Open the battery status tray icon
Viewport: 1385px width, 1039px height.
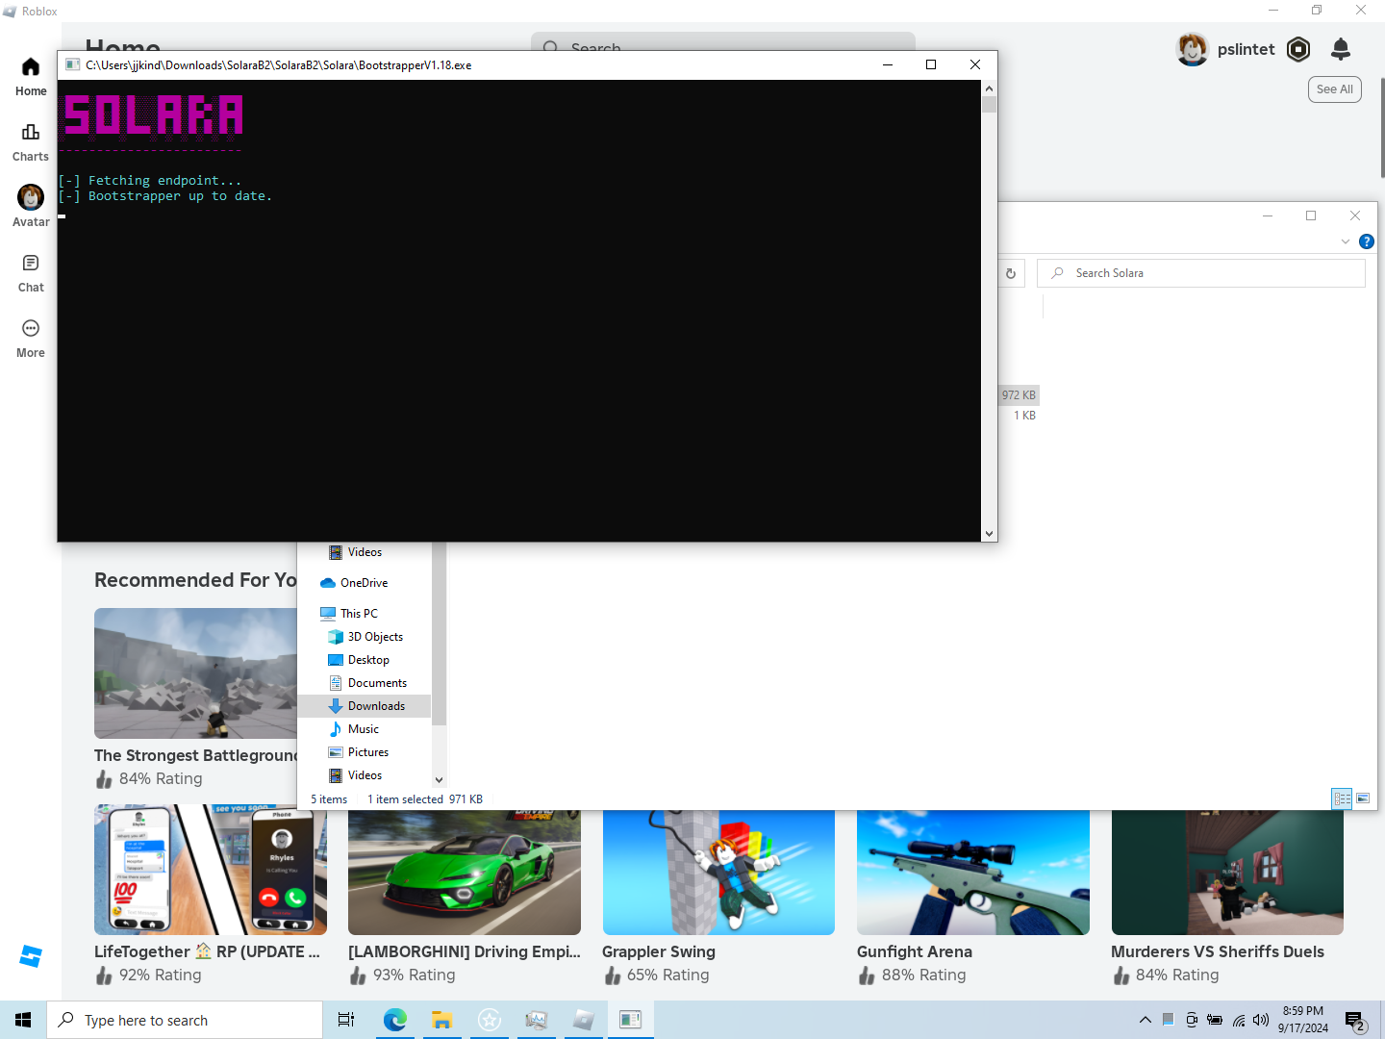click(x=1215, y=1020)
